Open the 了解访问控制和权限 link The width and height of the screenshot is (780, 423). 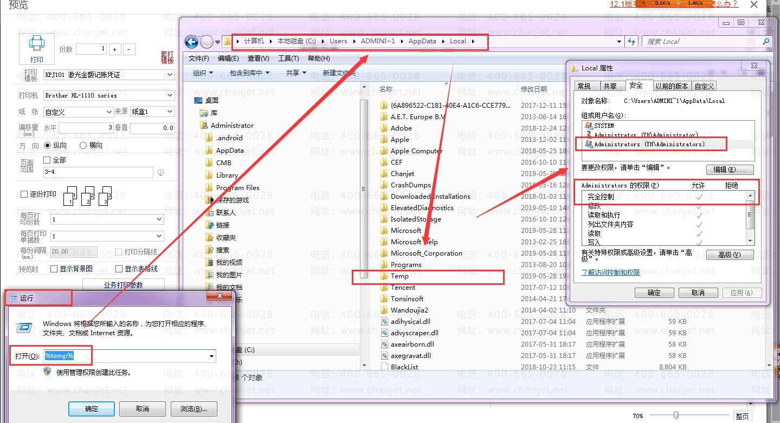tap(611, 272)
